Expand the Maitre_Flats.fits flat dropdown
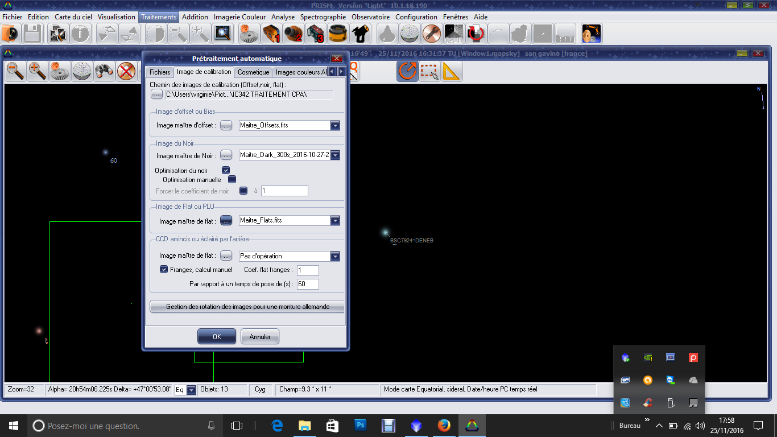777x437 pixels. coord(335,221)
